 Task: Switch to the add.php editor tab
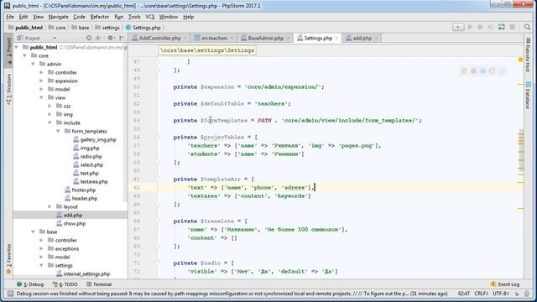point(362,38)
